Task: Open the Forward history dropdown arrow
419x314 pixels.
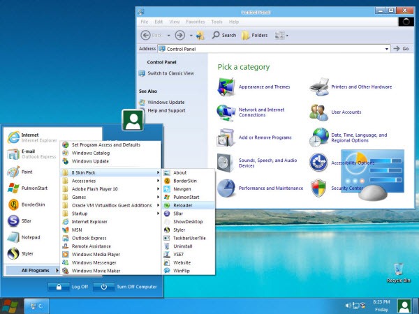Action: click(x=191, y=36)
